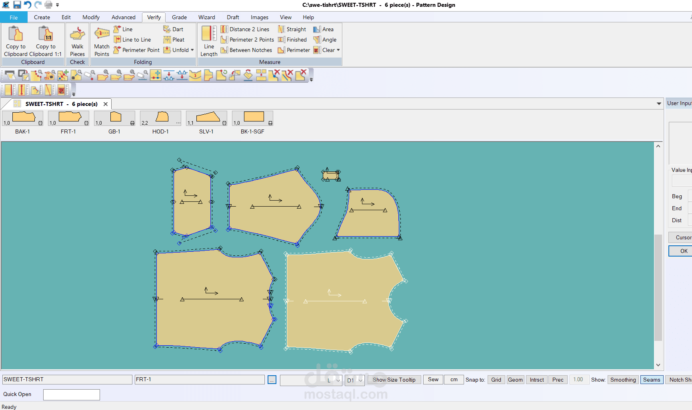Viewport: 692px width, 410px height.
Task: Open the Grade ribbon tab
Action: [x=179, y=17]
